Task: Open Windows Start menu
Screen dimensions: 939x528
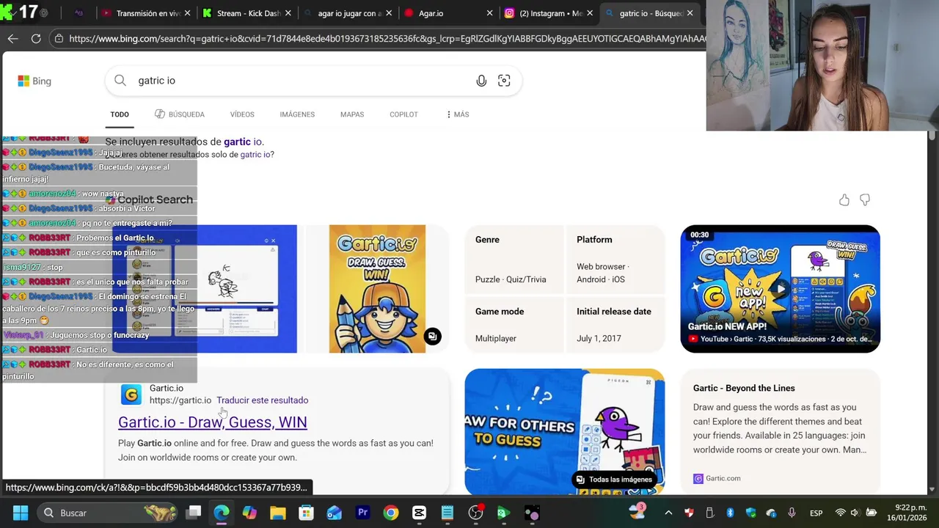Action: (21, 513)
